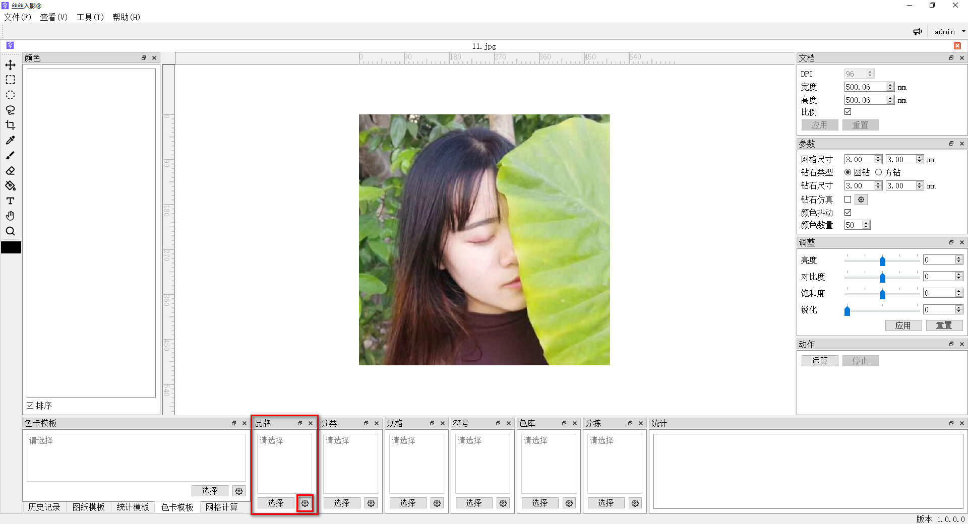Uncheck the 排序 checkbox
The width and height of the screenshot is (968, 524).
tap(30, 406)
